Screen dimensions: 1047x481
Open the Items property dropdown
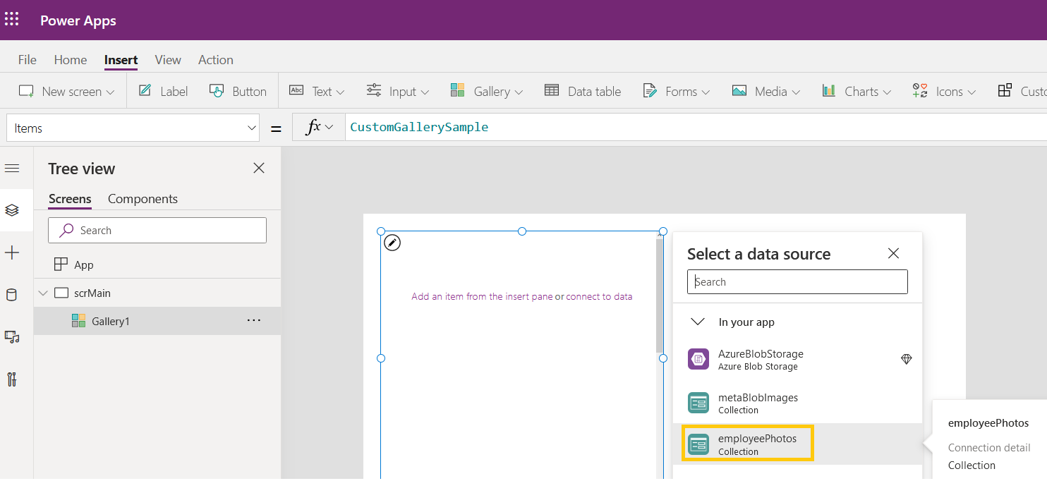pos(133,128)
